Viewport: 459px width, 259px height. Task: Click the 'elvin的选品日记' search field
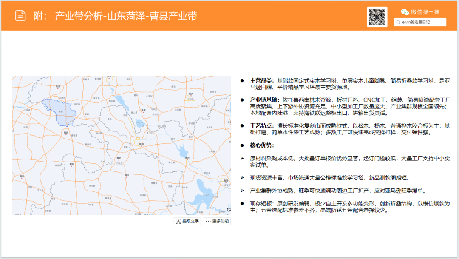420,22
